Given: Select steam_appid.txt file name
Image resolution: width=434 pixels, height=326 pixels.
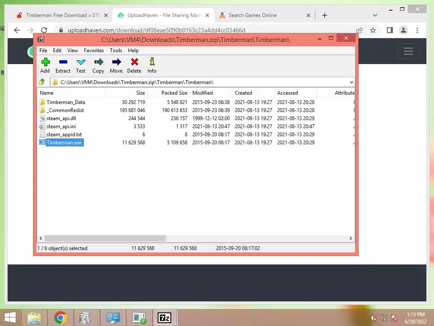Looking at the screenshot, I should 64,134.
